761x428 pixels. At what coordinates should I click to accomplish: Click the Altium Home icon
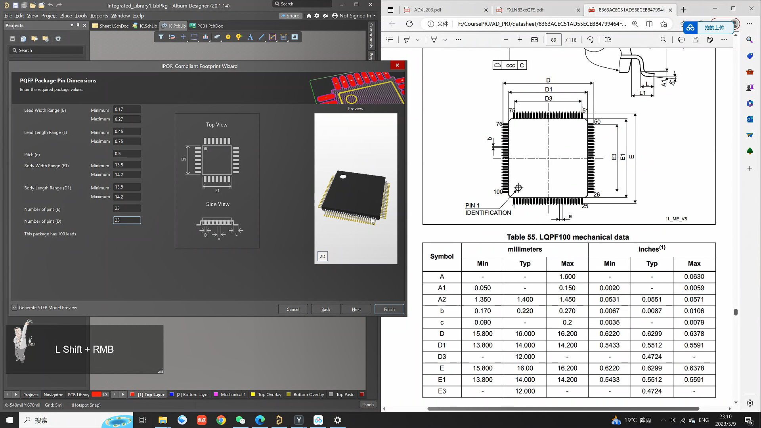click(x=309, y=16)
